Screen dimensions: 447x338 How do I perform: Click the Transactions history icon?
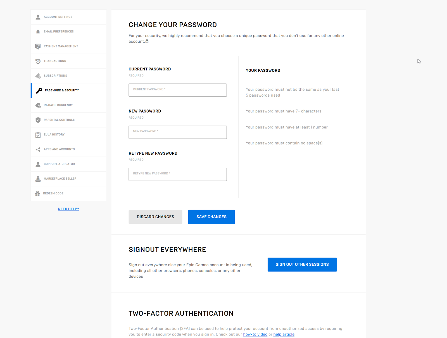click(x=38, y=61)
